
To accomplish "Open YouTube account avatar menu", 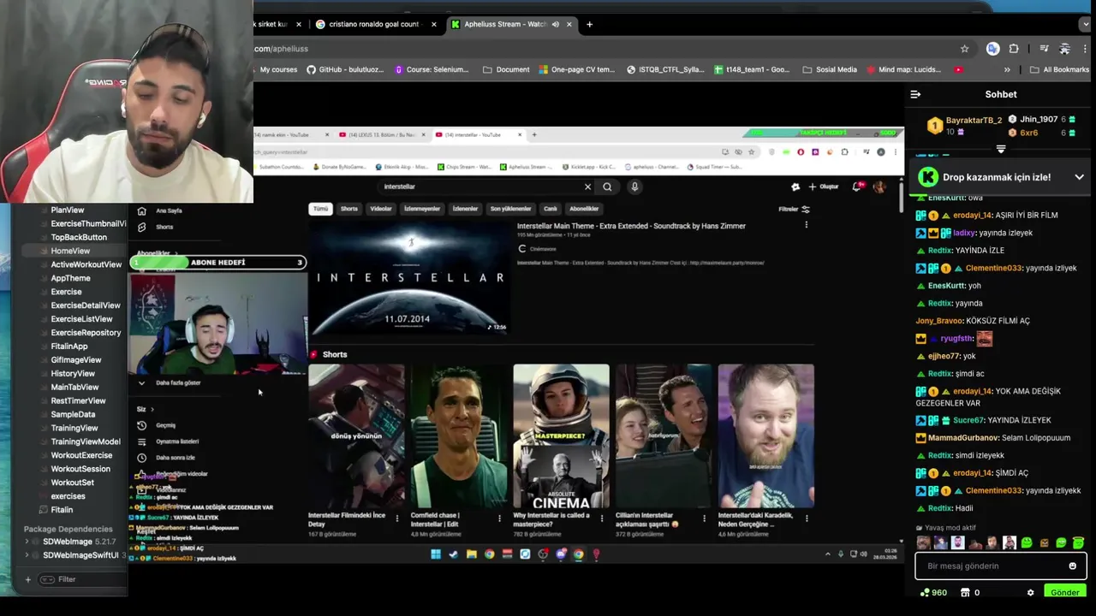I will [x=879, y=187].
